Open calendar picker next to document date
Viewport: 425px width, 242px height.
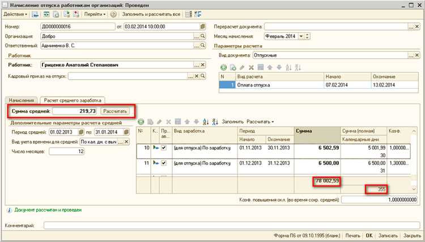(202, 27)
